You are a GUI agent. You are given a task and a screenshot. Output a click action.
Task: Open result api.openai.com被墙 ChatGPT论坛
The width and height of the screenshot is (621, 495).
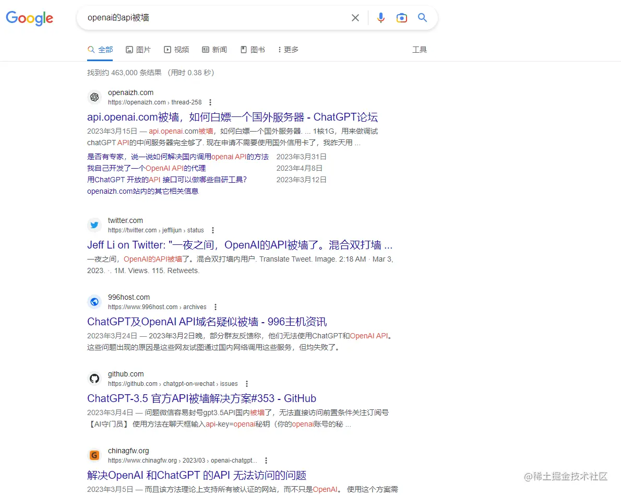tap(232, 117)
